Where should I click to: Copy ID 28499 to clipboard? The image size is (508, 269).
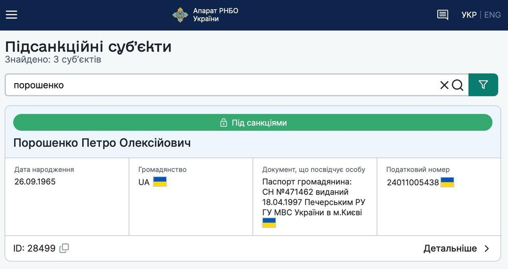pyautogui.click(x=64, y=248)
